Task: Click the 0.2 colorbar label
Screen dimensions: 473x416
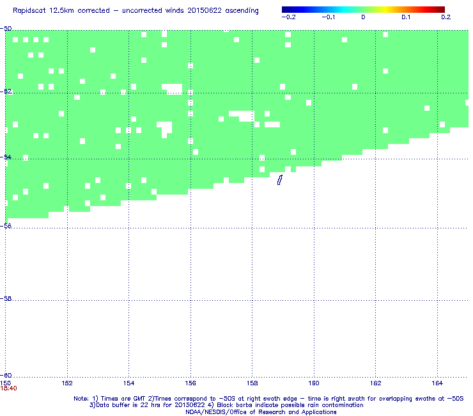Action: click(x=446, y=17)
